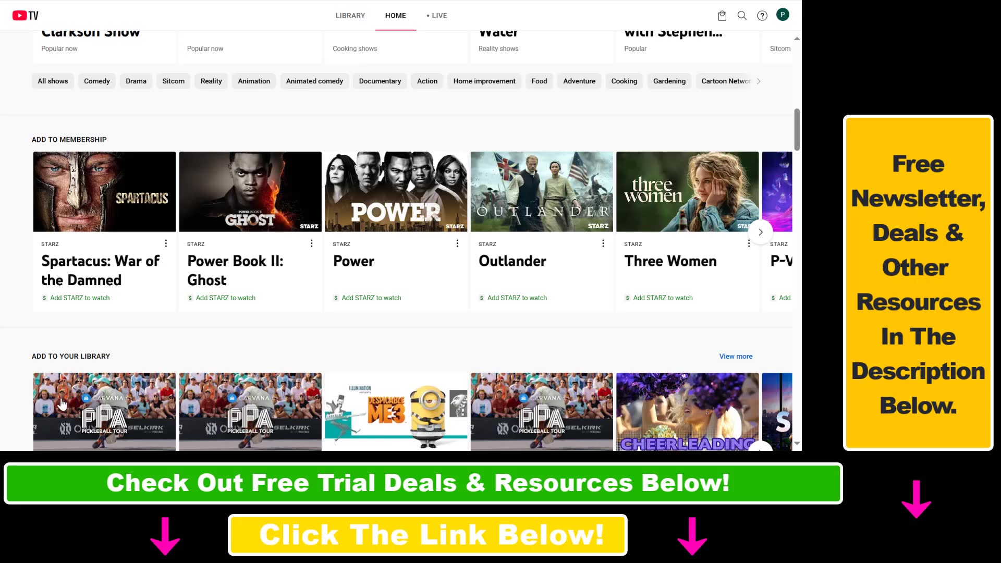Screen dimensions: 1001x563
Task: Open the first PPA Pickleball Tour thumbnail
Action: pos(104,412)
